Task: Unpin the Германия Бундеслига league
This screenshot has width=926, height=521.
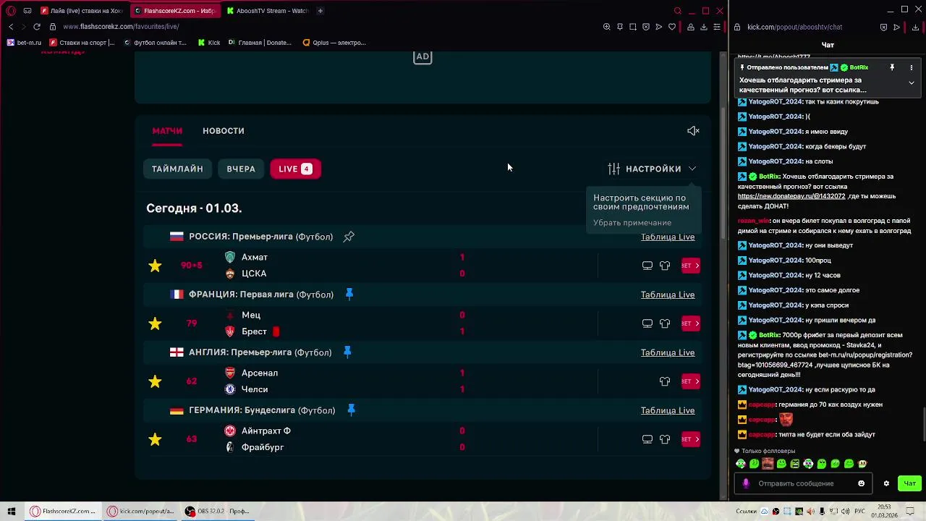Action: (x=351, y=410)
